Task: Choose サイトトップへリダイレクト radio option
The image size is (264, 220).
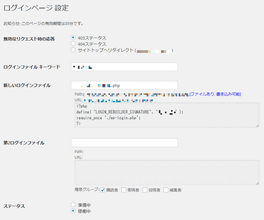Action: pos(73,50)
